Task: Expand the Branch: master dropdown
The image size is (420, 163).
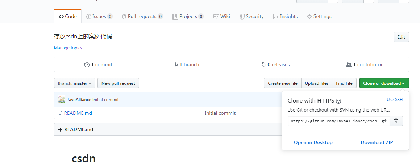Action: click(75, 83)
